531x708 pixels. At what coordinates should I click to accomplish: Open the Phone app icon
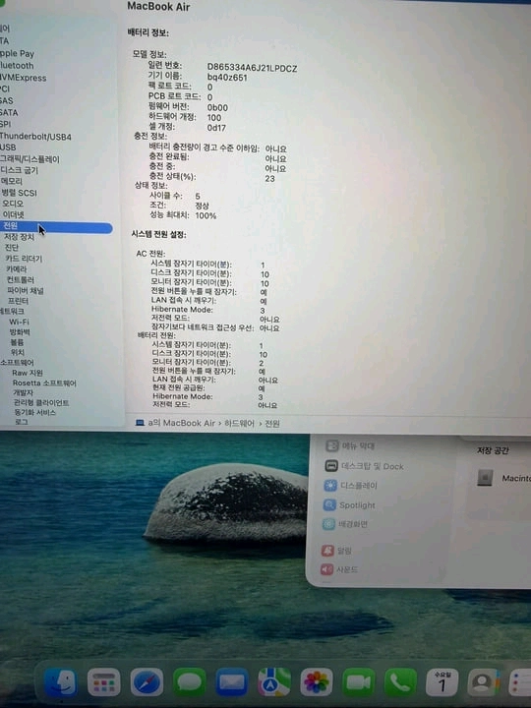point(400,682)
